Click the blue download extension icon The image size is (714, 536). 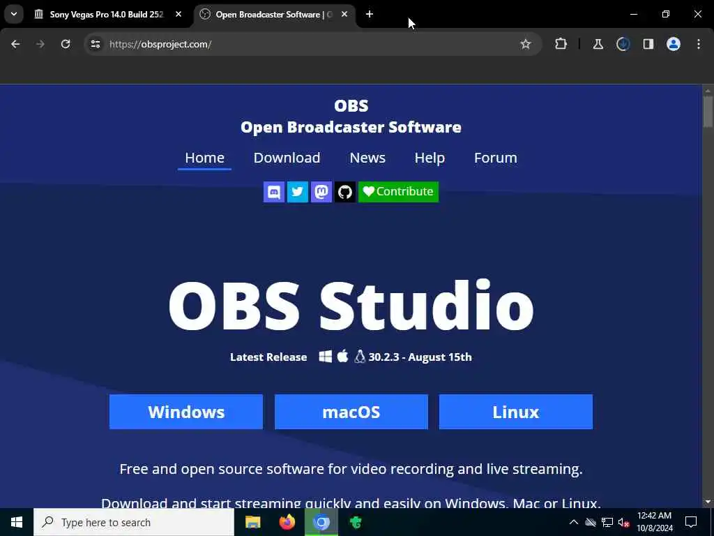coord(623,44)
